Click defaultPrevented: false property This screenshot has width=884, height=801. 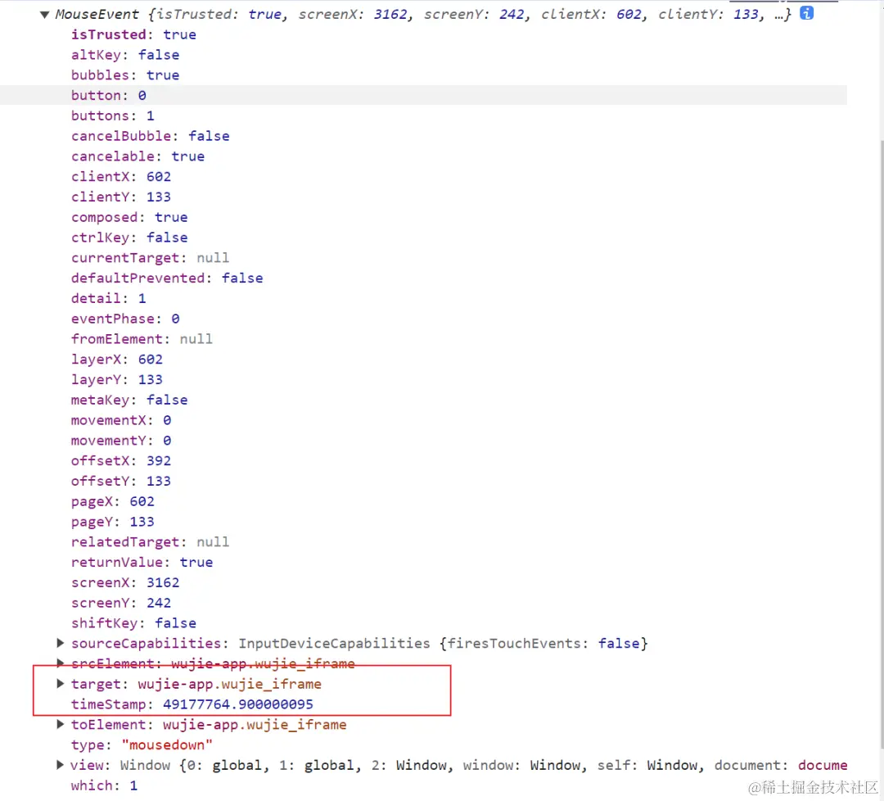(x=167, y=278)
